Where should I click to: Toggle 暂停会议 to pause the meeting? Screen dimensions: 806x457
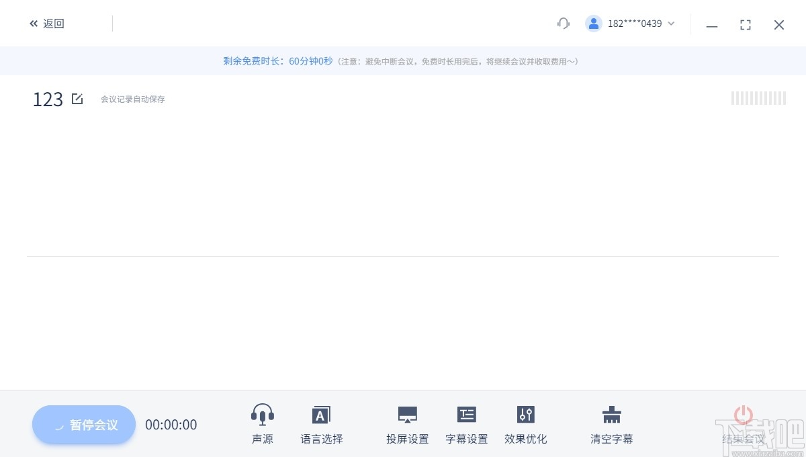coord(83,424)
